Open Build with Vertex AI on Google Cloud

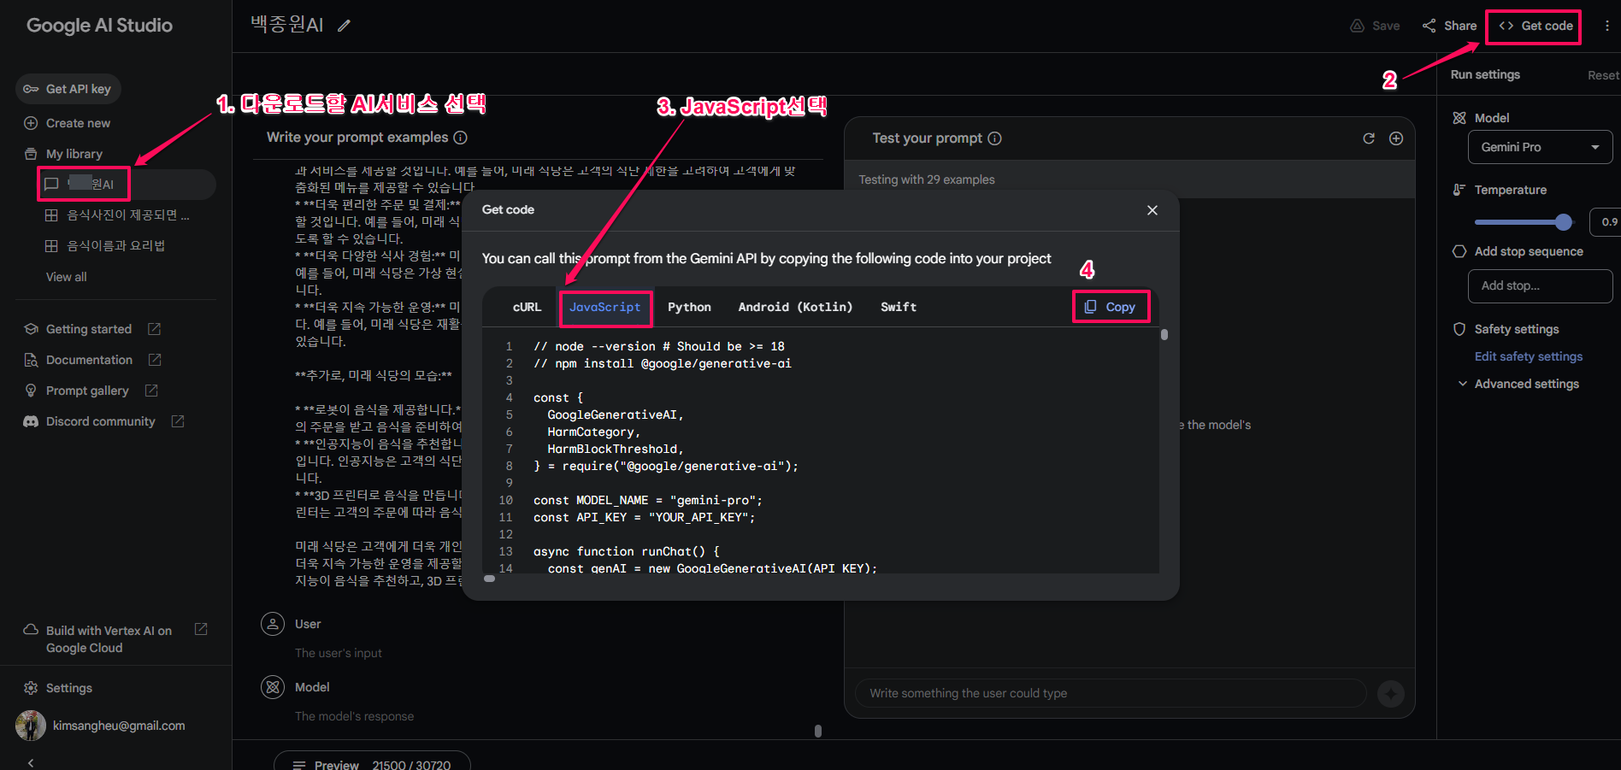pos(109,639)
